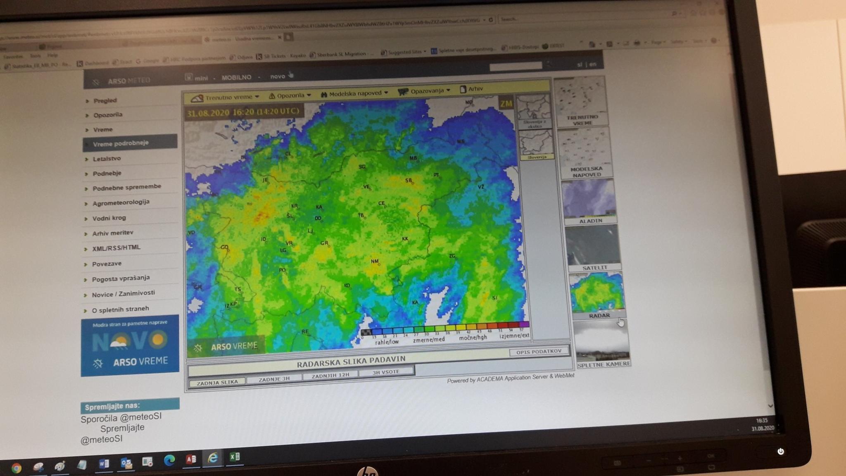Open the MODELSKA NAPOVED thumbnail
This screenshot has width=846, height=476.
point(585,153)
